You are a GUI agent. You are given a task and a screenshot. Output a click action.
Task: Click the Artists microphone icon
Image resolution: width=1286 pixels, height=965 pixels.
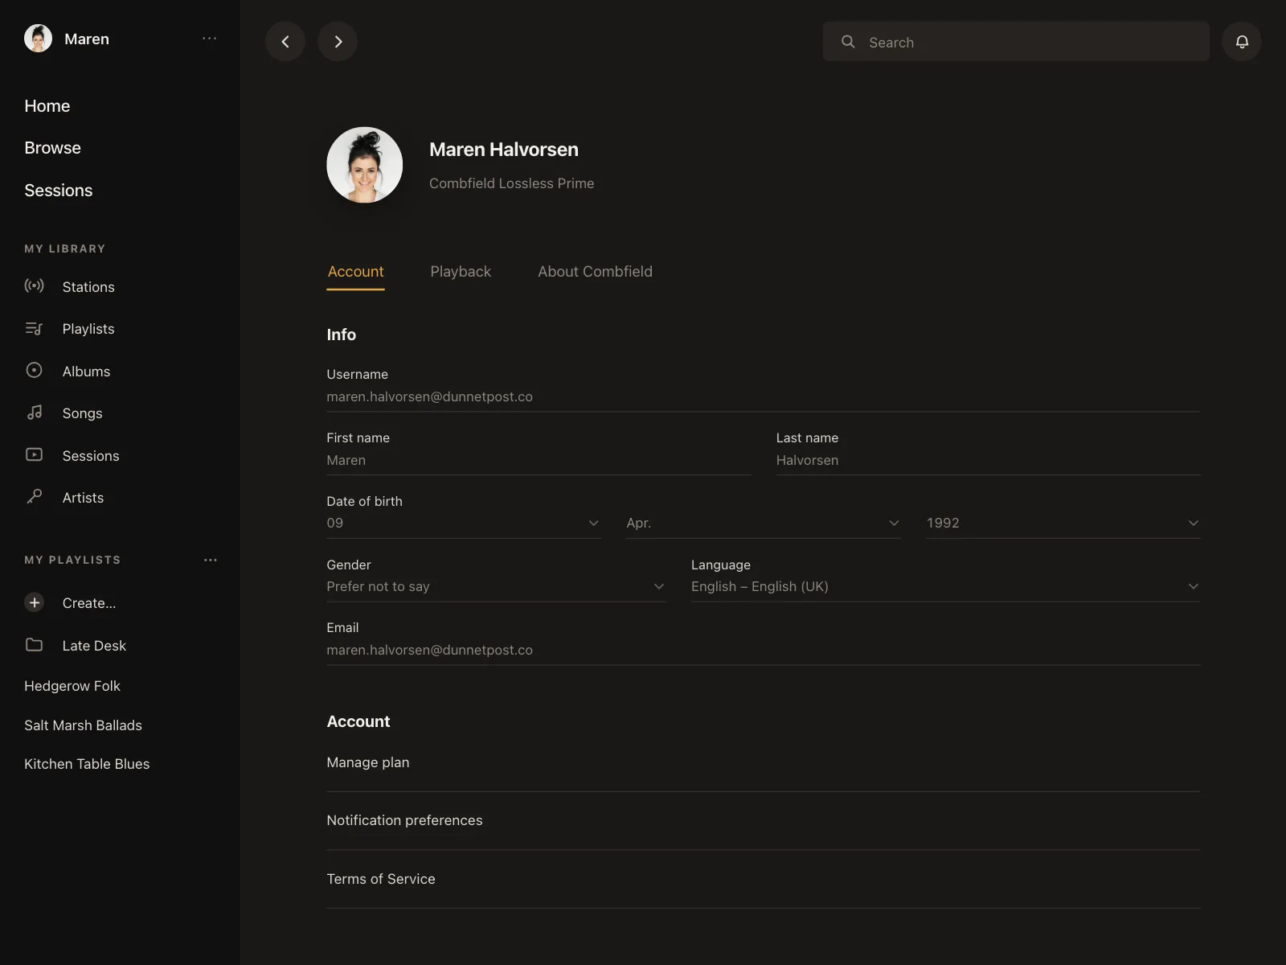pyautogui.click(x=34, y=497)
